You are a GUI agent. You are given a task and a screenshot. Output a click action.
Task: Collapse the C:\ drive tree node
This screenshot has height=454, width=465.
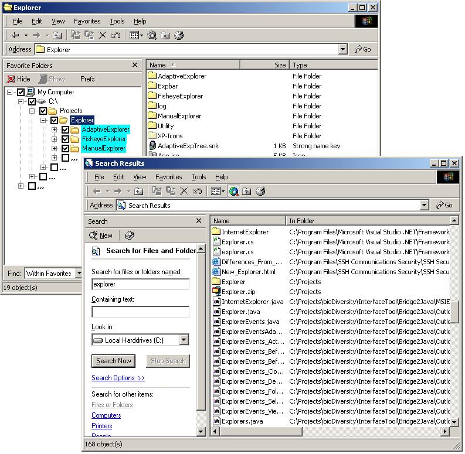[21, 102]
